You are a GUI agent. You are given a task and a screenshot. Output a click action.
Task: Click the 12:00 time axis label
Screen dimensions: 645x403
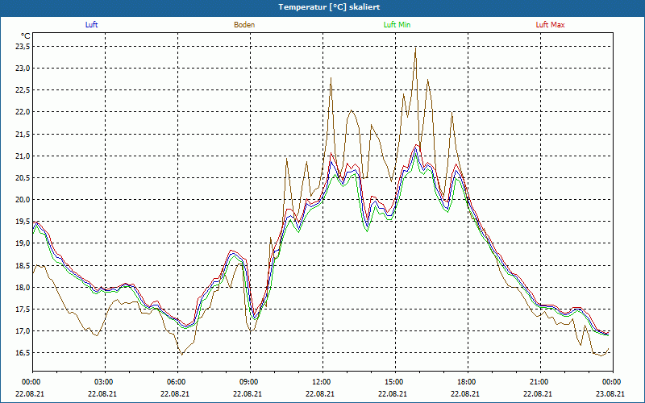[x=322, y=381]
